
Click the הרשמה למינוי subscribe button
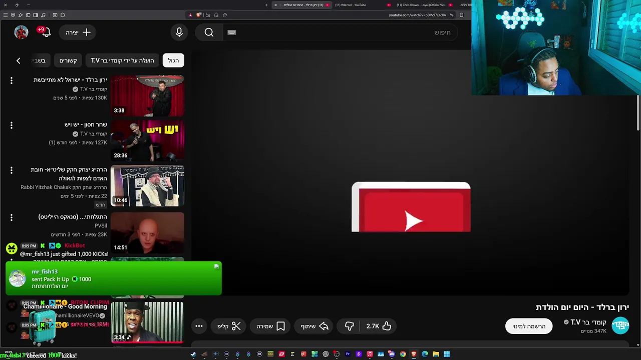[528, 326]
